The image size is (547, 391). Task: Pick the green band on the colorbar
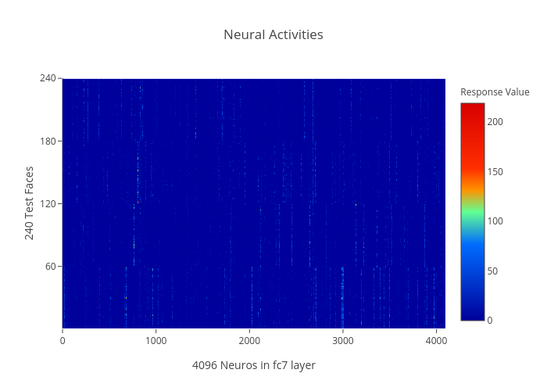click(472, 210)
